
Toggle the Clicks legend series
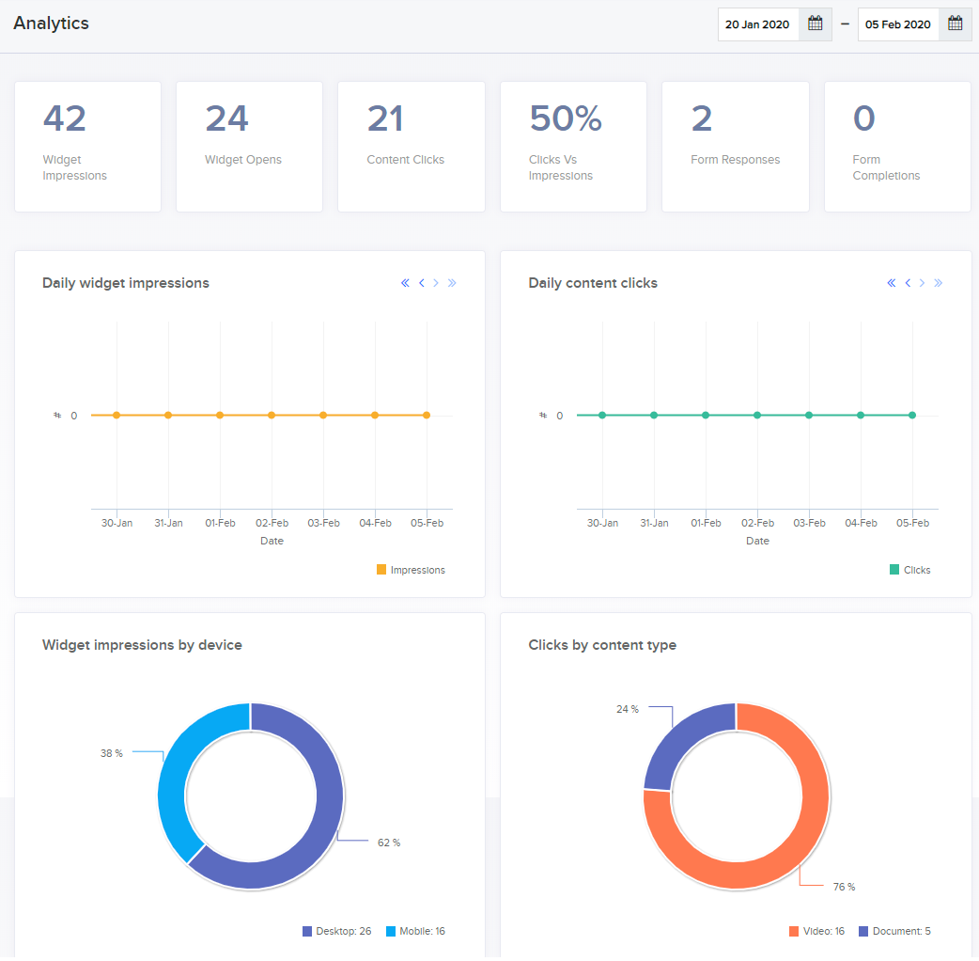pyautogui.click(x=909, y=570)
